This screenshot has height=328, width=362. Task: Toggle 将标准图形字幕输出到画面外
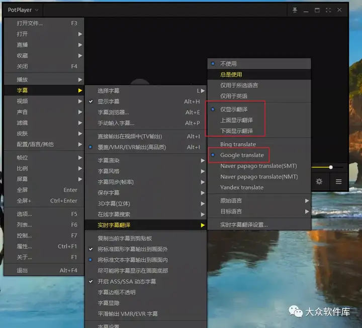pos(146,249)
